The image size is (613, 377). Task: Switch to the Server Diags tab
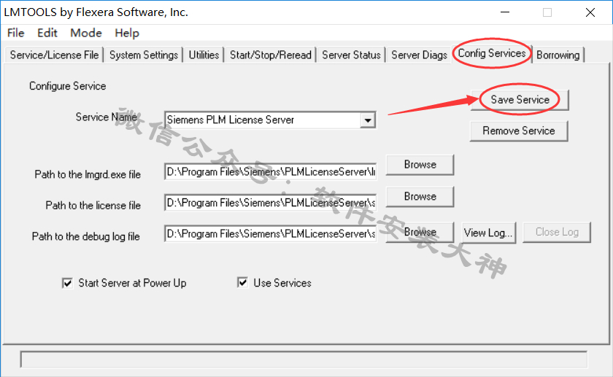[419, 55]
